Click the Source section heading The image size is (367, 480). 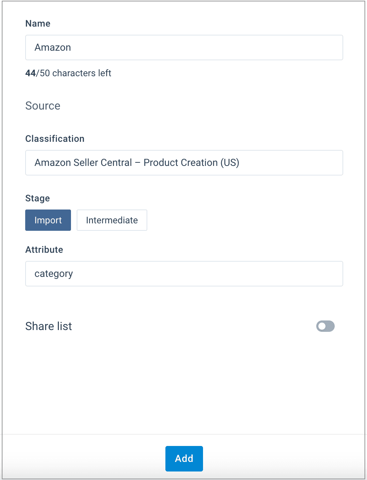coord(43,106)
